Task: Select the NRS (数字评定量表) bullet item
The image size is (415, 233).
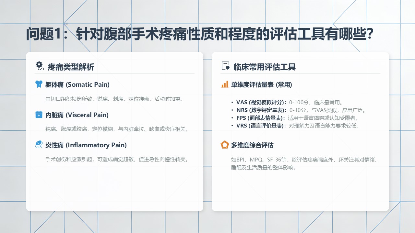Action: [x=301, y=110]
